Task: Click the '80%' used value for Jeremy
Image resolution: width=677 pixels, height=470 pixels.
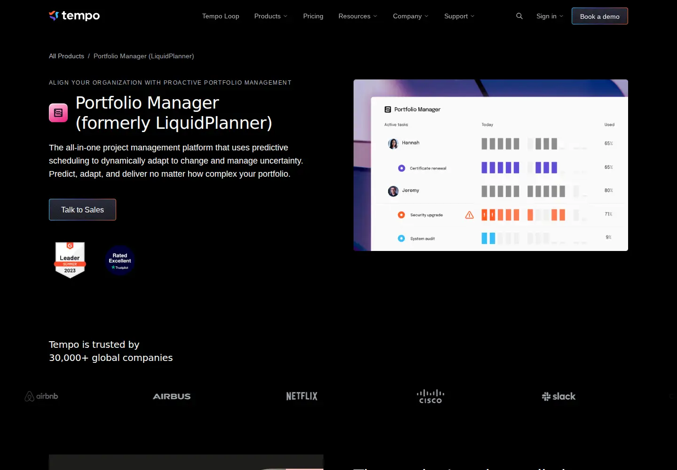Action: click(x=609, y=190)
